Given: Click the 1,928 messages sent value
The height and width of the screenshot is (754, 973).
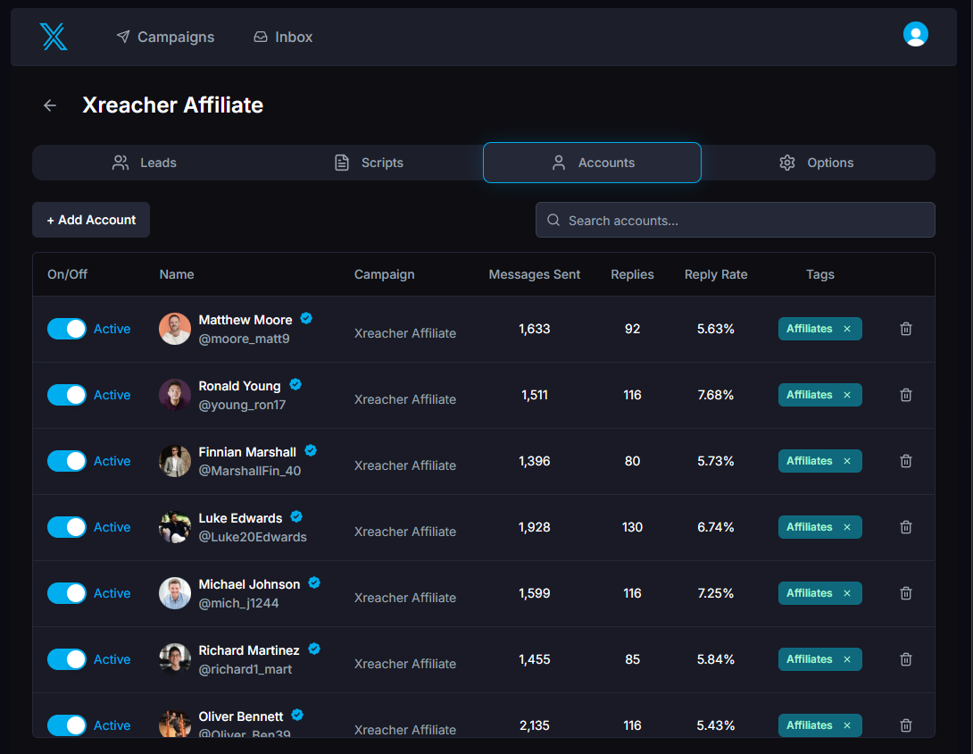Looking at the screenshot, I should (535, 527).
